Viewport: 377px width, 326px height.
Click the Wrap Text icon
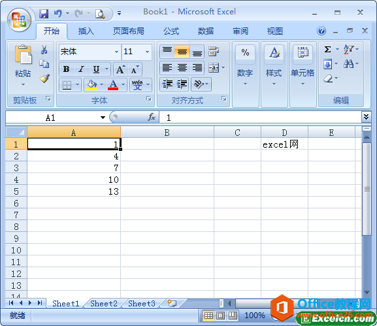[x=214, y=52]
